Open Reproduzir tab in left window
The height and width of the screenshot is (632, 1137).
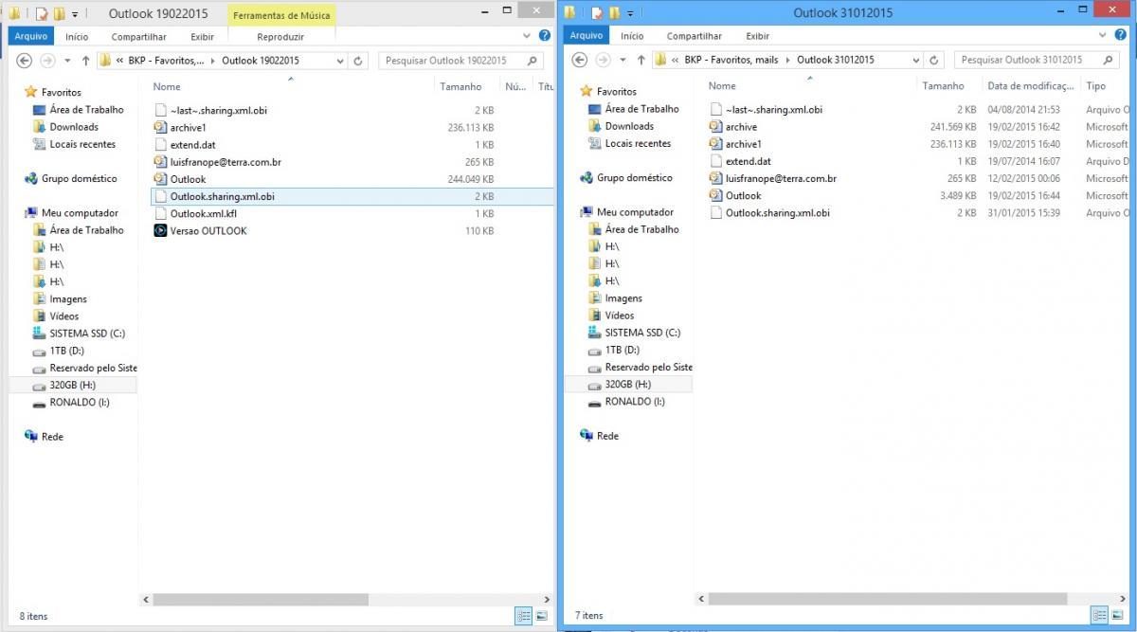pos(280,36)
